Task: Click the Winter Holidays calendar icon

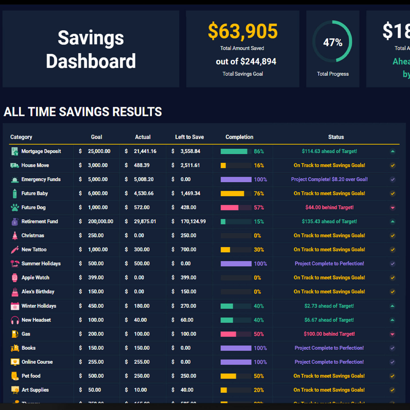Action: pyautogui.click(x=15, y=306)
